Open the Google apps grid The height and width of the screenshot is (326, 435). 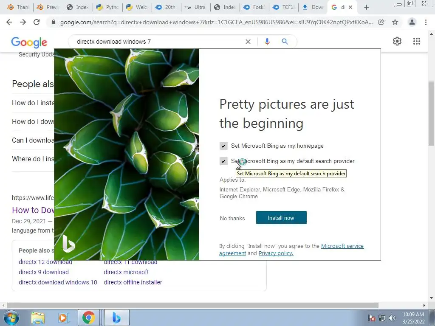(x=417, y=41)
